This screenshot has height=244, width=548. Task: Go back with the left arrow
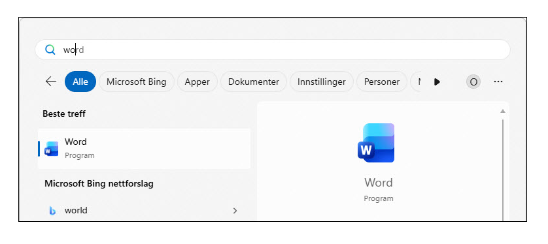click(51, 82)
